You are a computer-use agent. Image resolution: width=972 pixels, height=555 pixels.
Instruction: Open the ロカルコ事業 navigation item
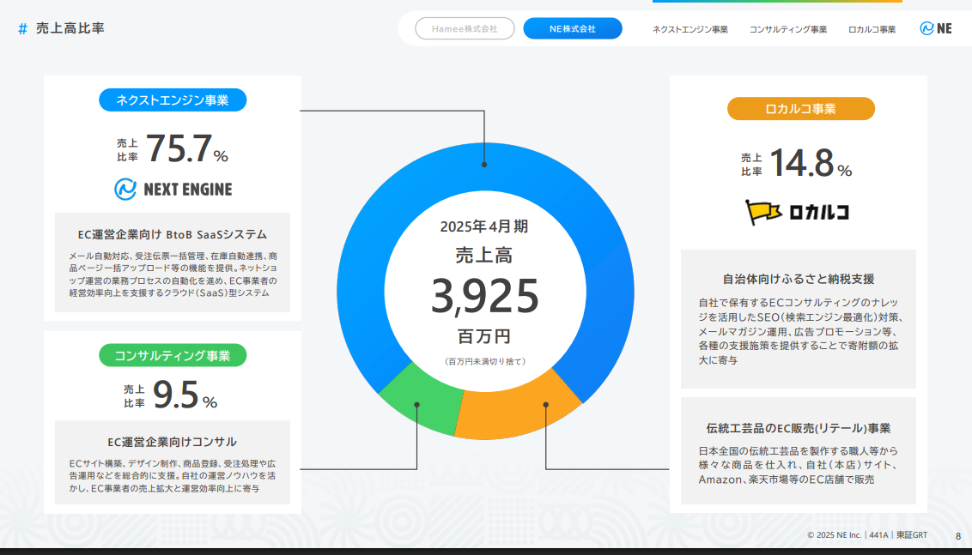pyautogui.click(x=872, y=29)
